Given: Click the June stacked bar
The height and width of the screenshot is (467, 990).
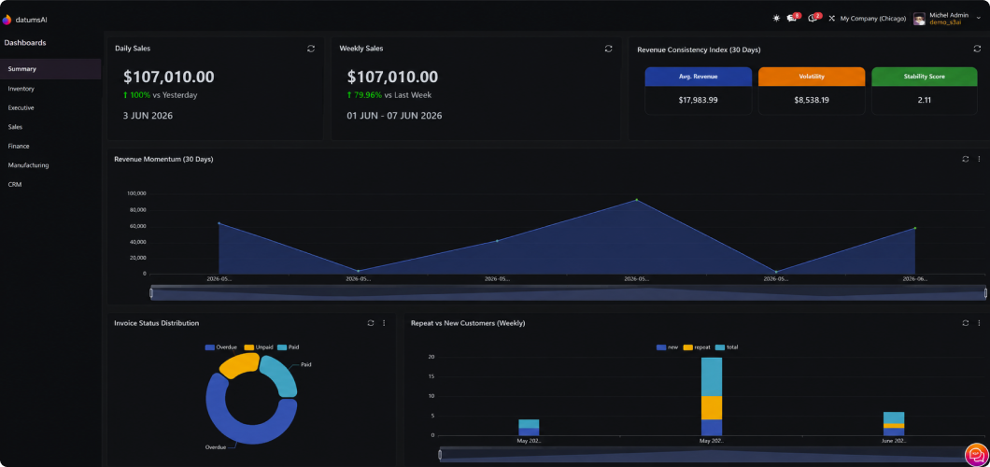Looking at the screenshot, I should tap(894, 423).
